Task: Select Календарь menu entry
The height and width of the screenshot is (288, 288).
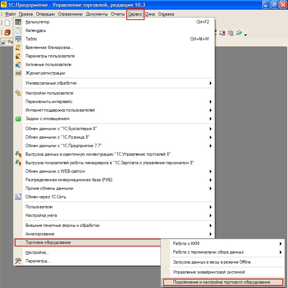Action: (114, 30)
